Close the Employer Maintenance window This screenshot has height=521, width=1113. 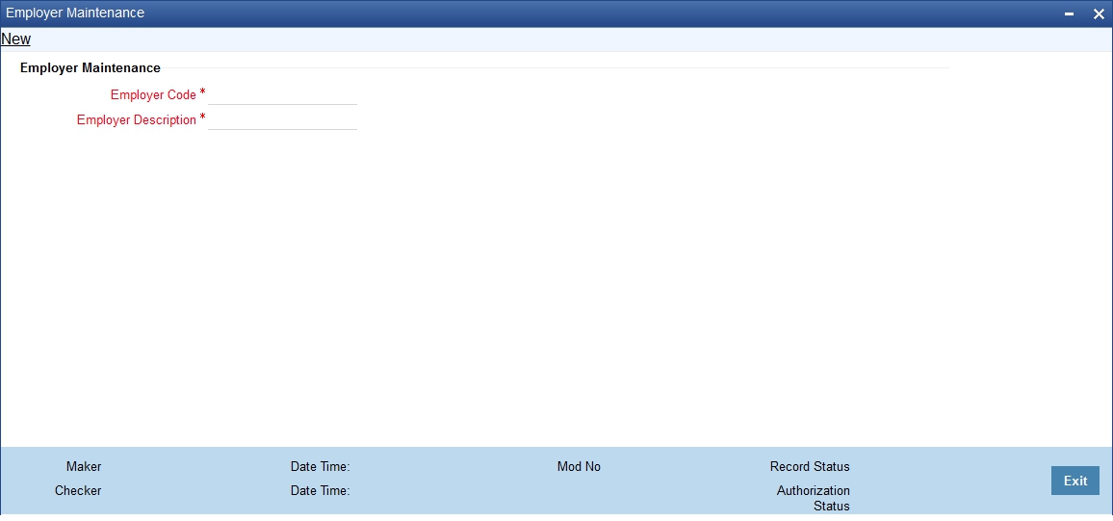(x=1099, y=14)
